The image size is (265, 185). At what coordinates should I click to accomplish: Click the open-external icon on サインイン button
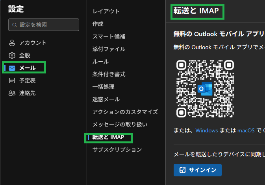(183, 170)
